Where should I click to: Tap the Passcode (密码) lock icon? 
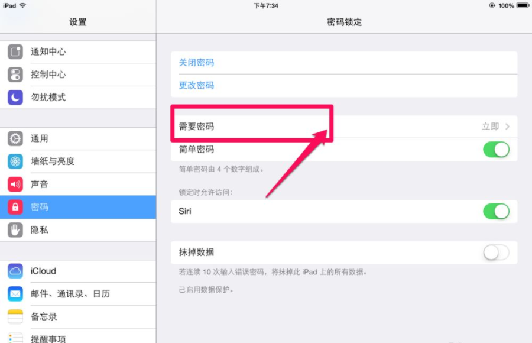[x=15, y=207]
